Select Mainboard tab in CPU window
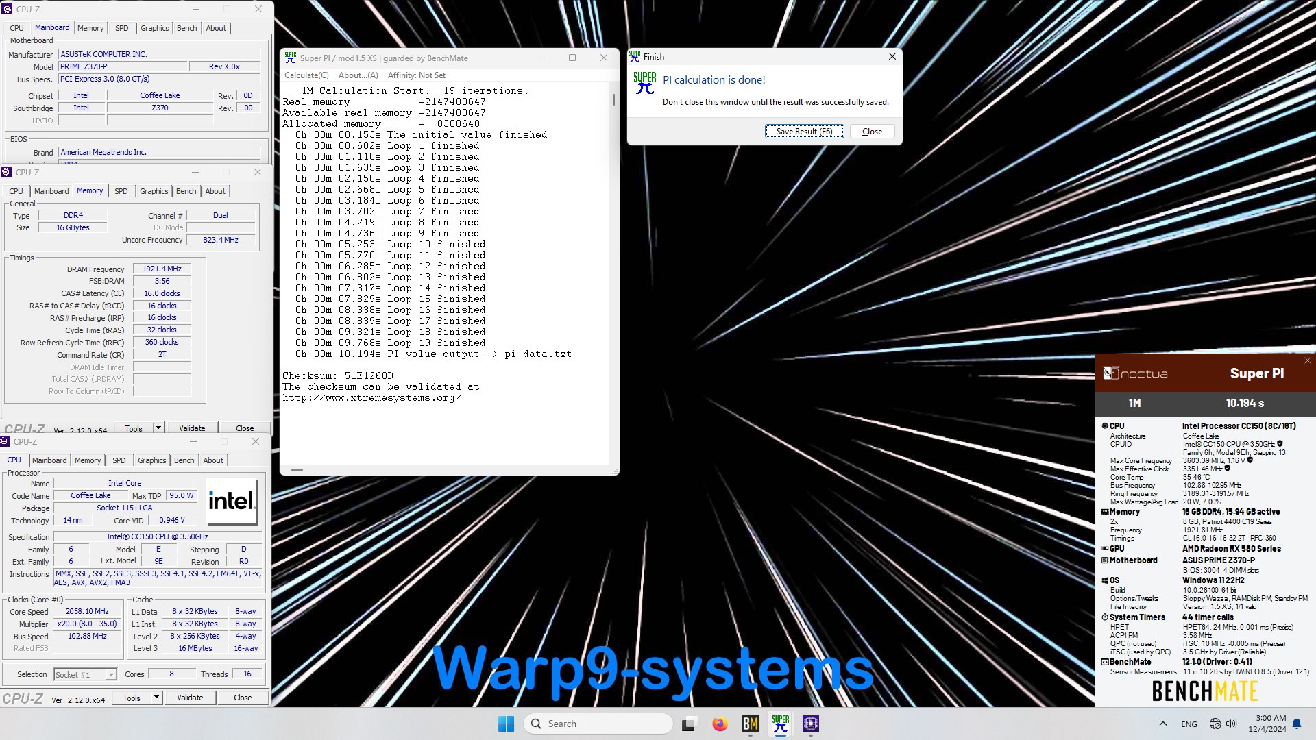The height and width of the screenshot is (740, 1316). (x=49, y=460)
